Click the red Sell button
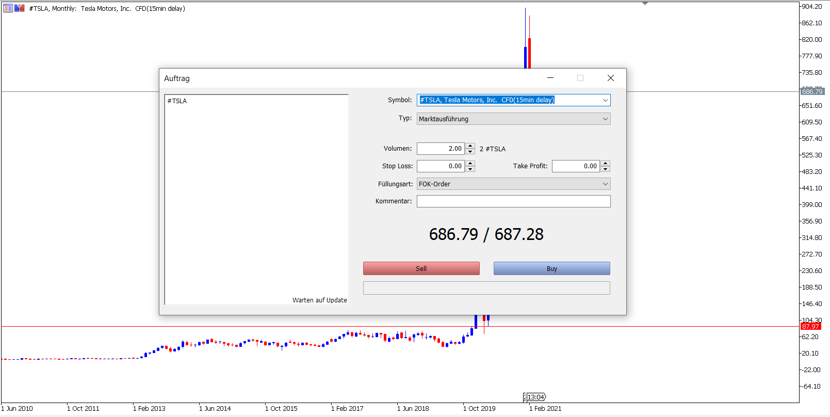Viewport: 830px width, 417px height. pyautogui.click(x=421, y=268)
